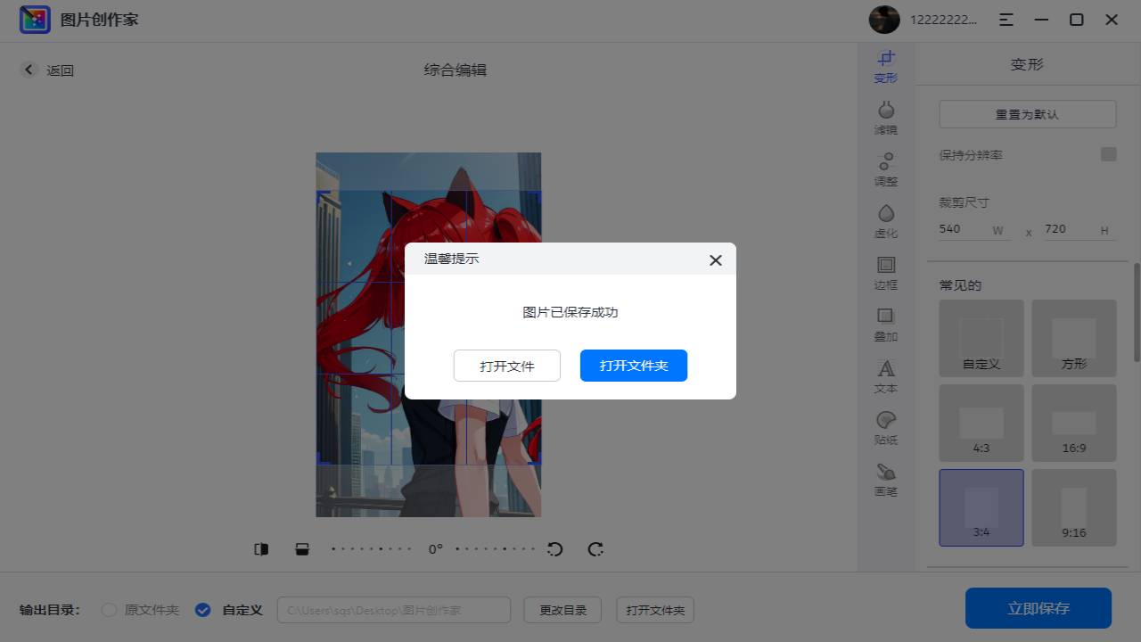Toggle the 自定义 output directory option
Viewport: 1141px width, 642px height.
click(x=202, y=610)
